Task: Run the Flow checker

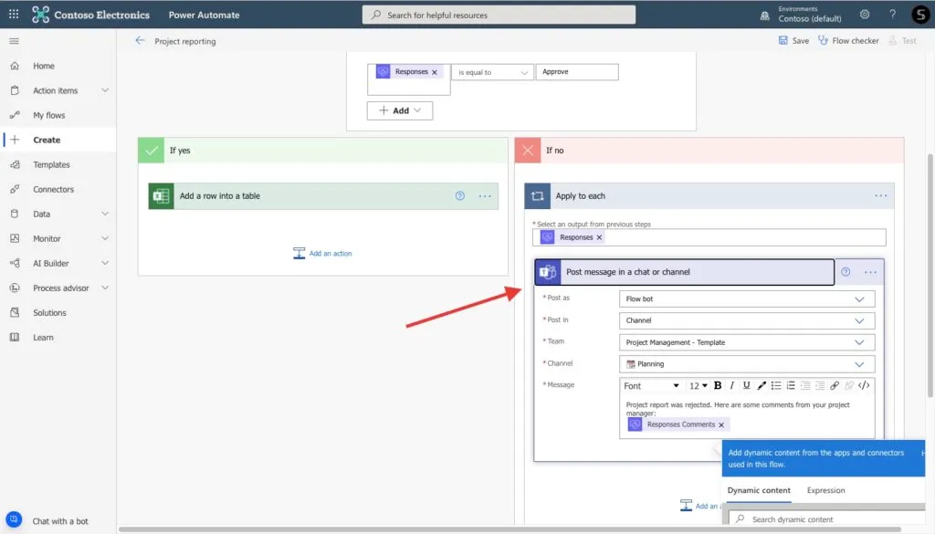Action: [848, 40]
